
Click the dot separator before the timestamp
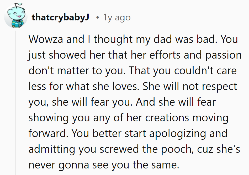(97, 18)
